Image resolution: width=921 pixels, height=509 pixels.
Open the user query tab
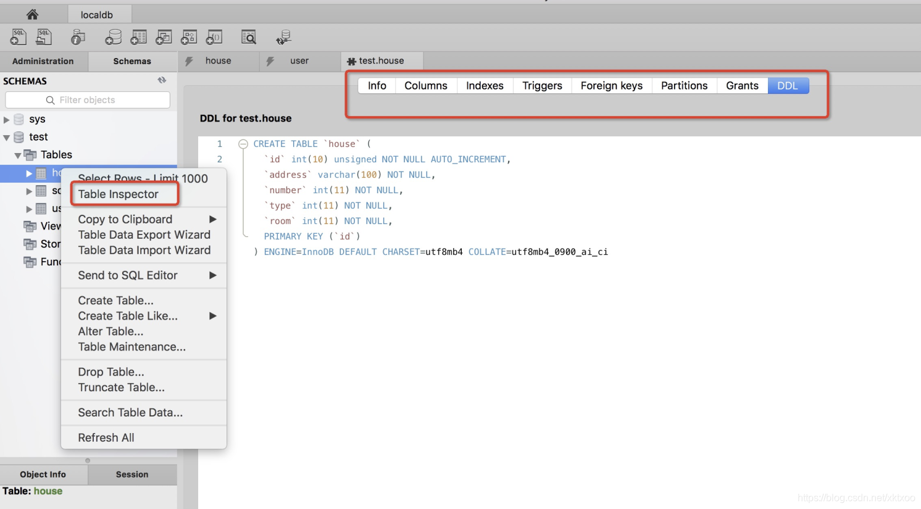pos(299,61)
